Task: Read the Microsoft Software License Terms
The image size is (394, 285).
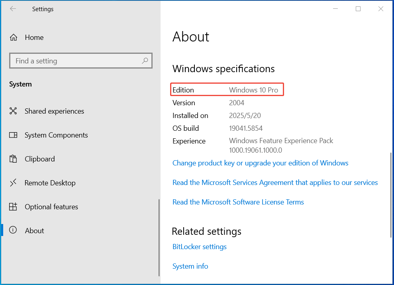Action: 238,202
